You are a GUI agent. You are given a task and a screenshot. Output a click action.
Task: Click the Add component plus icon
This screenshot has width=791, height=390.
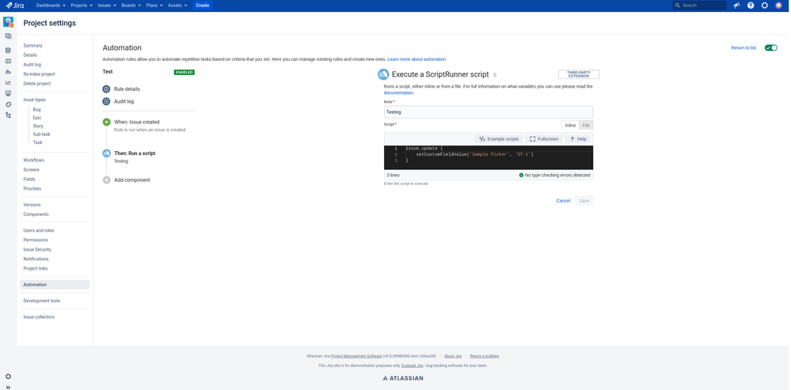coord(106,180)
